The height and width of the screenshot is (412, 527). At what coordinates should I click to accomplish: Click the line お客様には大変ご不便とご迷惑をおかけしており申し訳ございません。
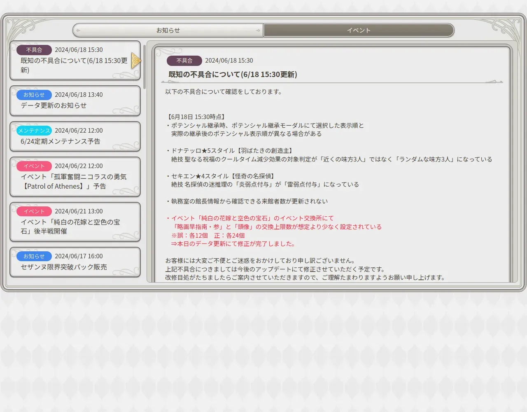(x=261, y=261)
